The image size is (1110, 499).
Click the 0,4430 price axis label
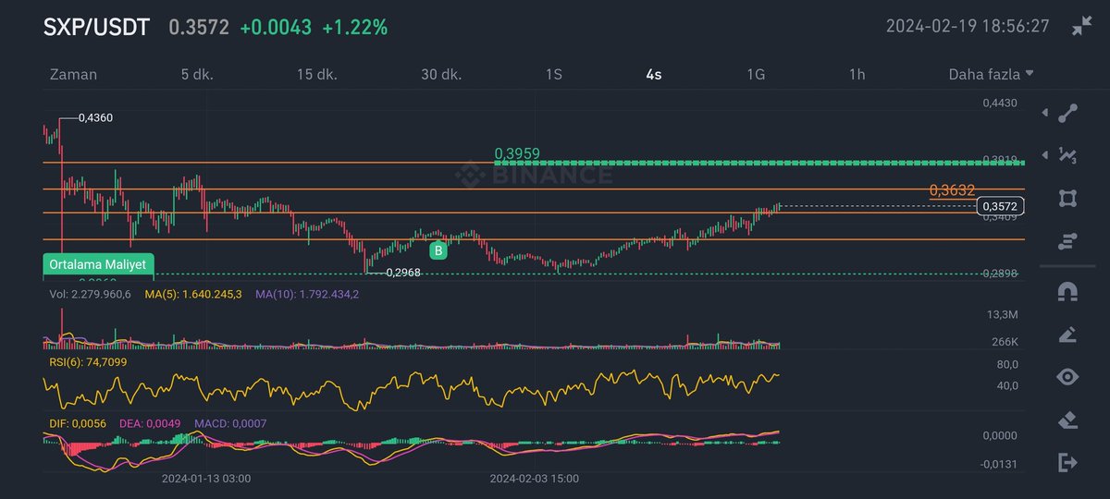pyautogui.click(x=1000, y=103)
